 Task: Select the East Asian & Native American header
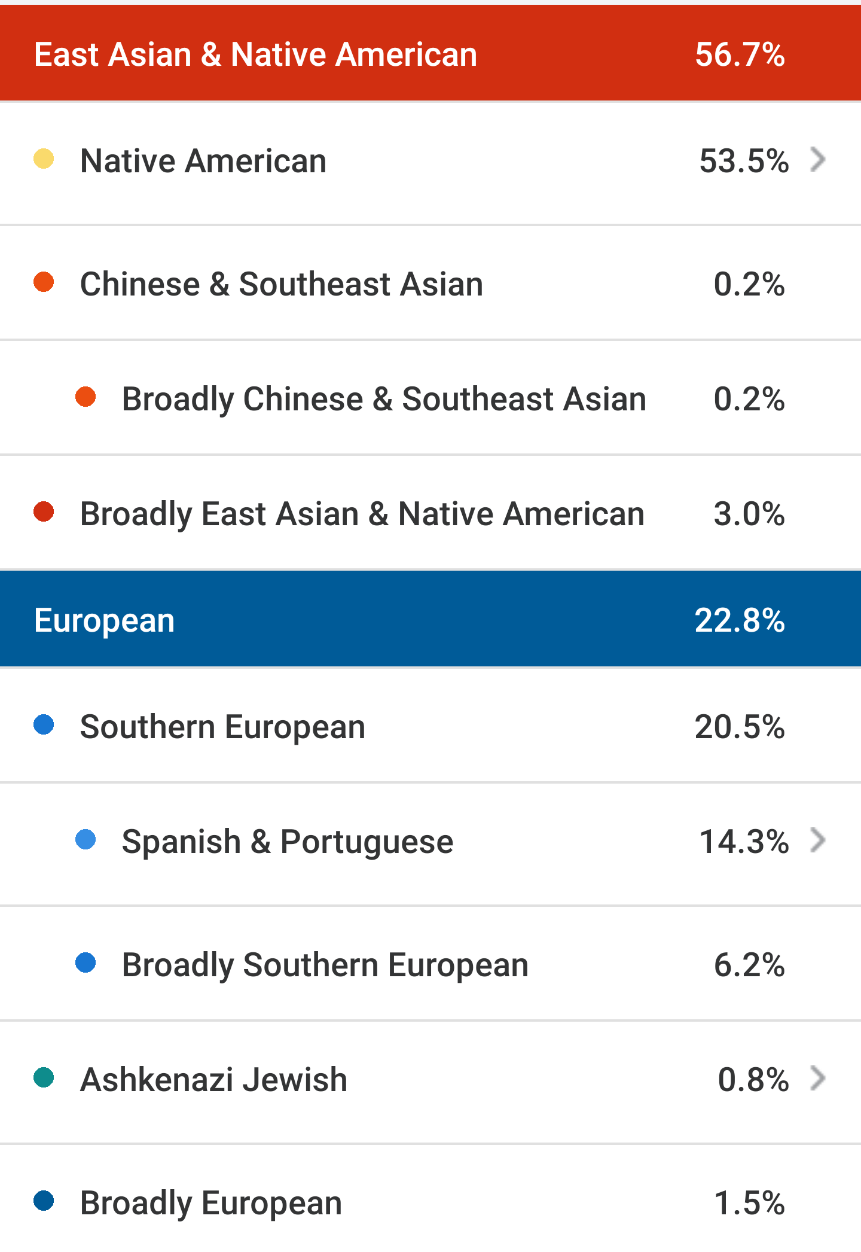pos(430,54)
